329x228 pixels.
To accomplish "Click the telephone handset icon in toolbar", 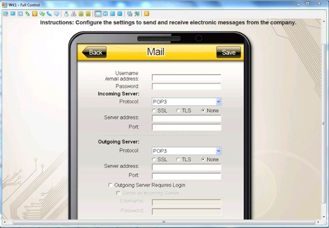I will [49, 14].
